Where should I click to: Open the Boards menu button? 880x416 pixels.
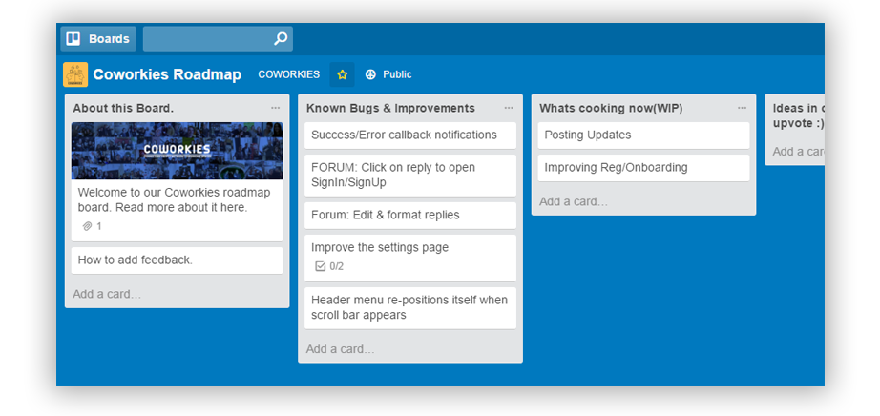tap(98, 39)
